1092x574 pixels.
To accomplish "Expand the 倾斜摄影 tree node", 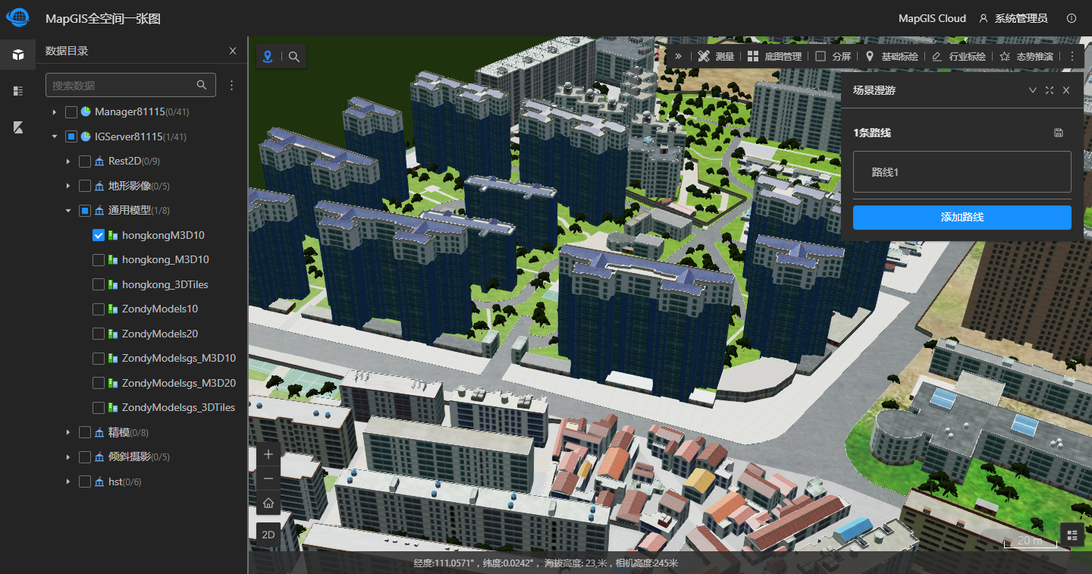I will pos(68,457).
